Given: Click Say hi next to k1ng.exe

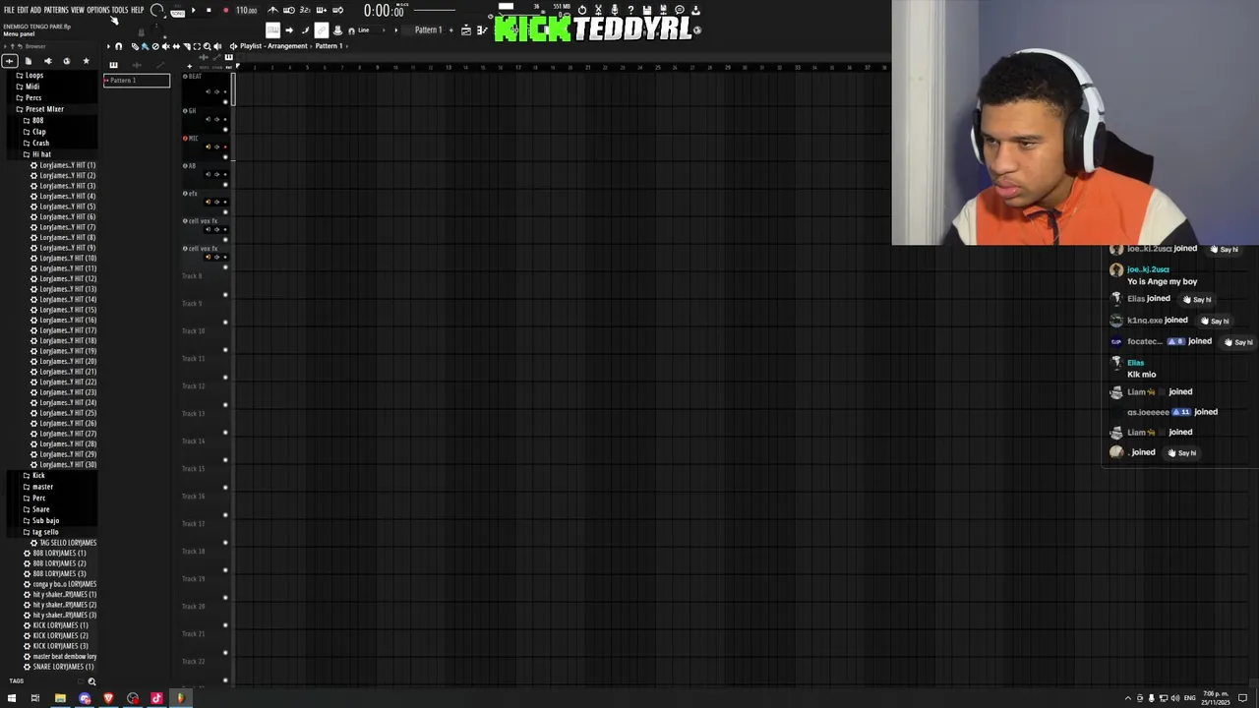Looking at the screenshot, I should tap(1215, 321).
